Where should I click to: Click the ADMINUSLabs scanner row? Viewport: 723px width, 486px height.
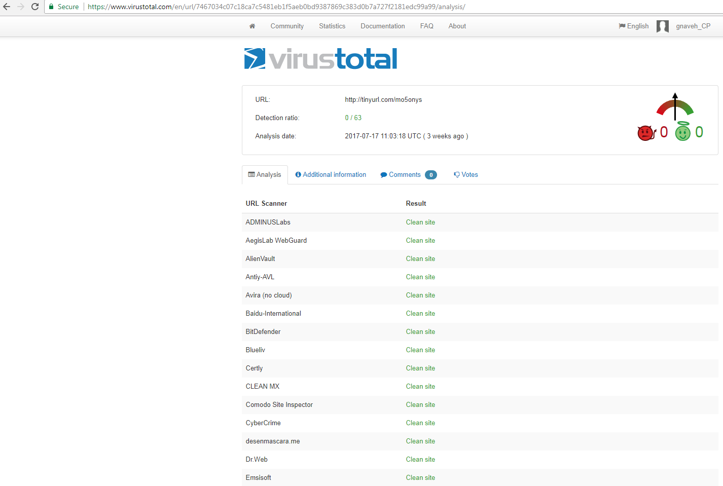point(480,222)
